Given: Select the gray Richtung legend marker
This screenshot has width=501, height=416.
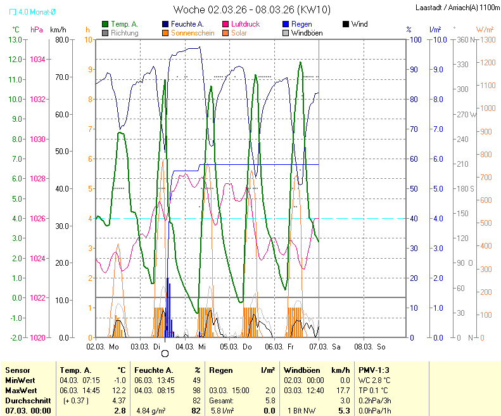Looking at the screenshot, I should [x=105, y=33].
